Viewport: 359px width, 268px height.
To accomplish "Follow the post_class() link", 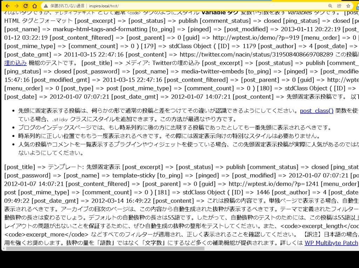I will click(317, 111).
